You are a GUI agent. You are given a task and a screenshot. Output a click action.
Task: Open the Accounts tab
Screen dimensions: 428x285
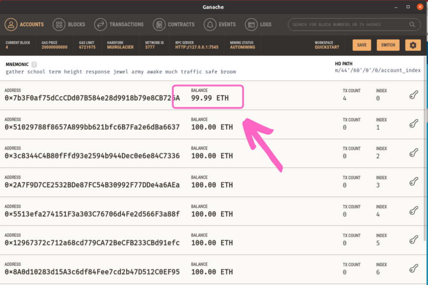click(x=24, y=25)
